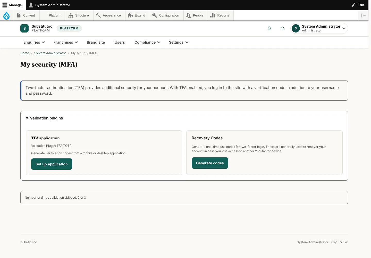Open the Platform admin menu
The image size is (371, 258).
(53, 15)
